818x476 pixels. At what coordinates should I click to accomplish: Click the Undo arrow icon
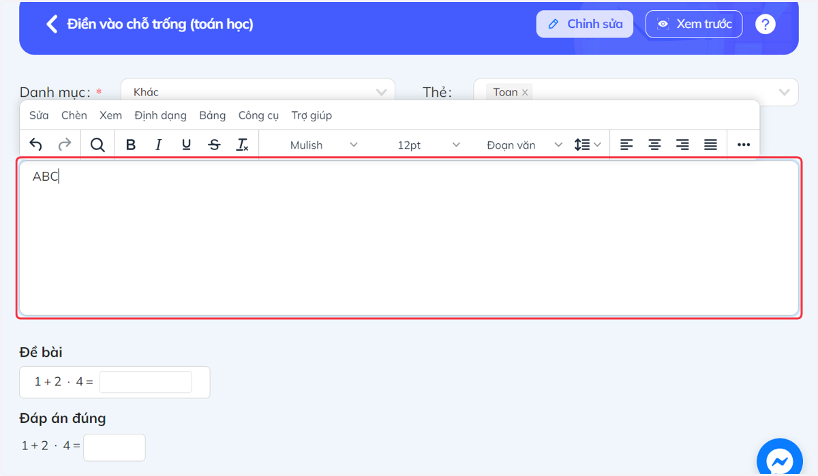pos(36,145)
